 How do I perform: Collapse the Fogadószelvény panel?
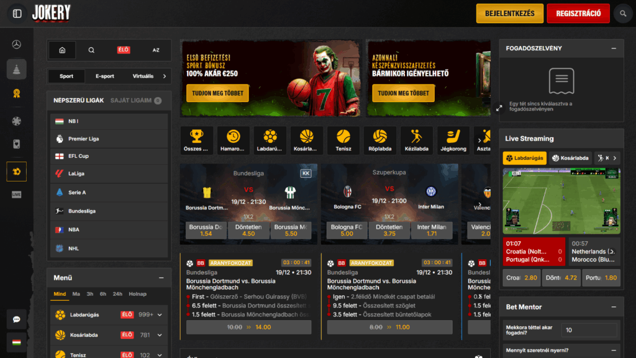coord(613,48)
